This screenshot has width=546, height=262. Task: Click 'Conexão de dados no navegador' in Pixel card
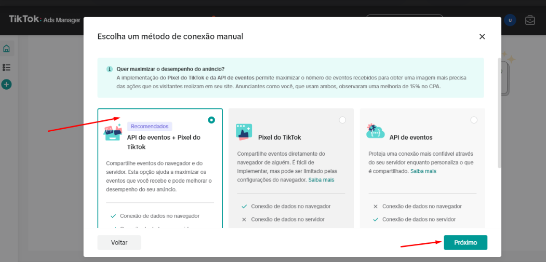(x=291, y=206)
